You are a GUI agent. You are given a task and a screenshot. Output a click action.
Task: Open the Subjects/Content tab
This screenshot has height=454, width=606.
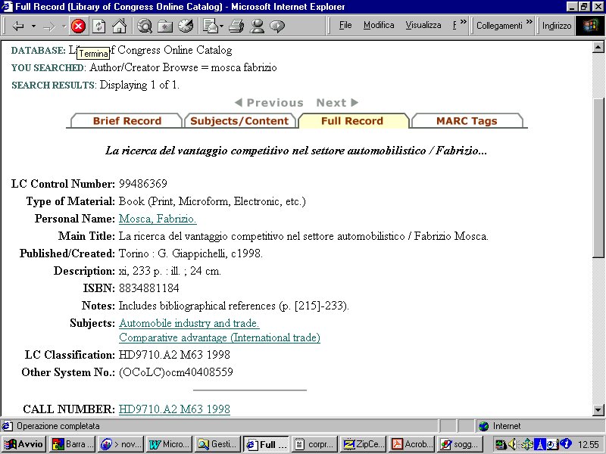tap(239, 121)
